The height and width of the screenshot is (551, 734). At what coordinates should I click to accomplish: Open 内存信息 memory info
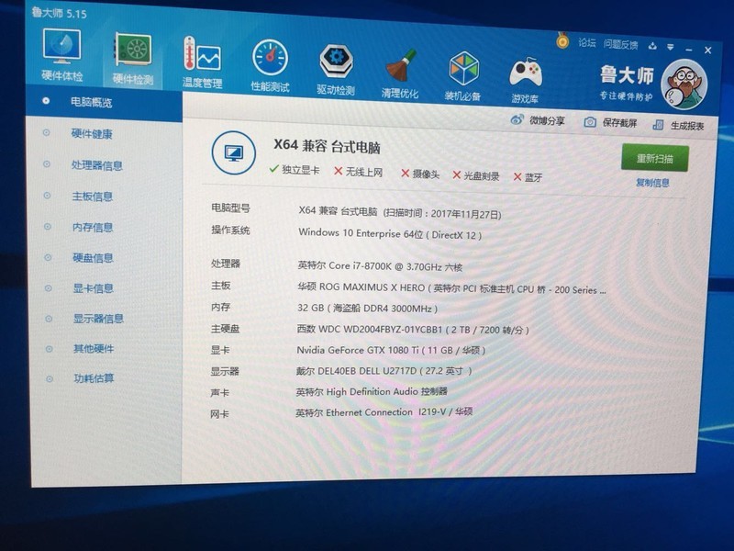click(93, 227)
